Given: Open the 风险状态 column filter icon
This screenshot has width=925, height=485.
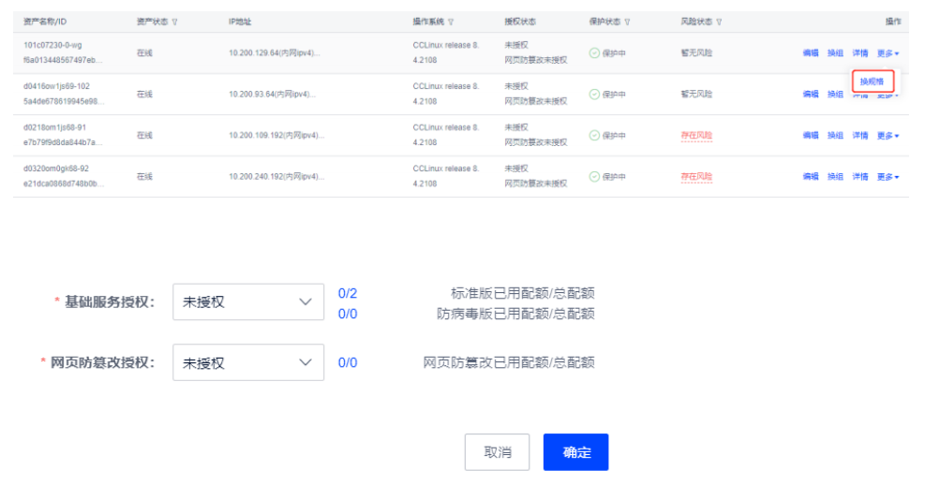Looking at the screenshot, I should [719, 22].
